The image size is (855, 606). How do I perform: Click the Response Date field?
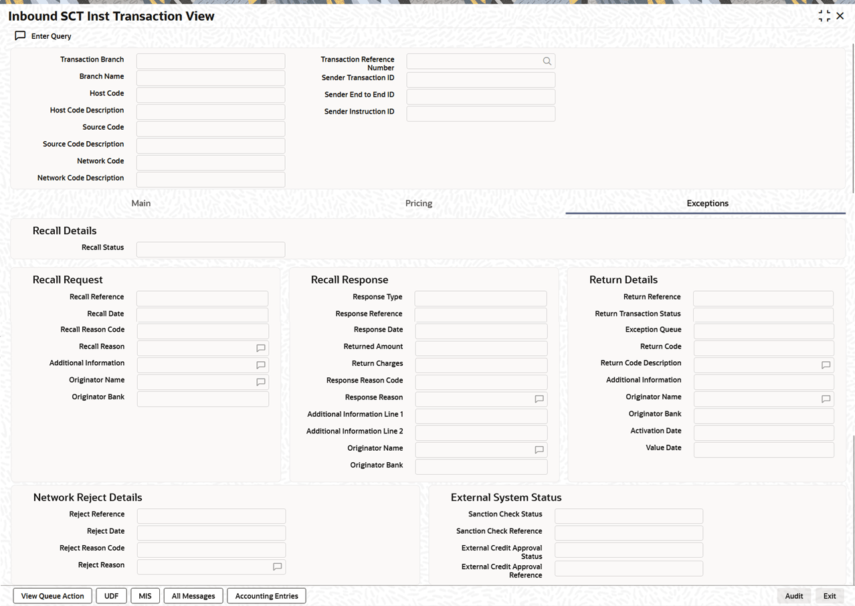point(481,332)
